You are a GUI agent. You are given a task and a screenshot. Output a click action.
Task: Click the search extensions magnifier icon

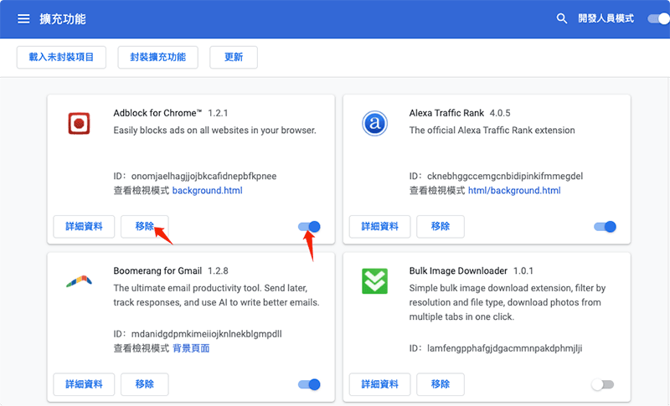point(561,18)
